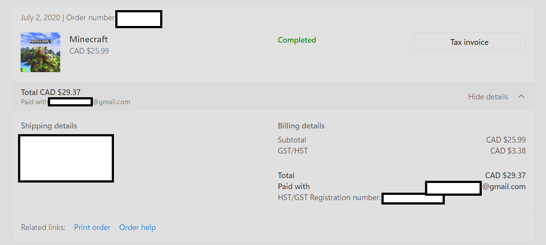Click the Hide details text
Image resolution: width=546 pixels, height=245 pixels.
click(x=488, y=97)
